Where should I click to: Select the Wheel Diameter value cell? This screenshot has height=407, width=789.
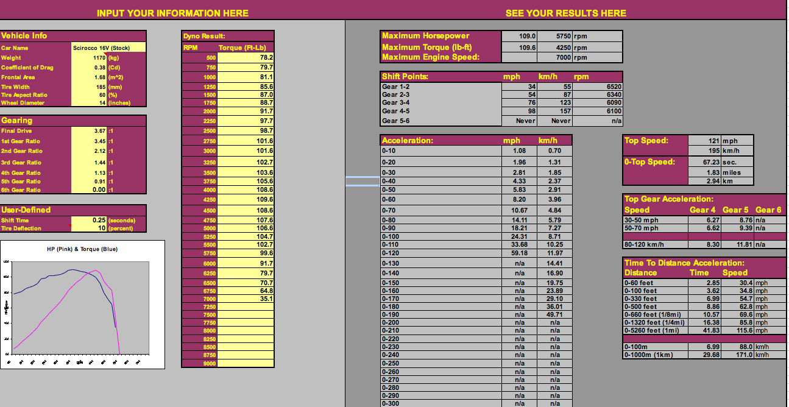[90, 103]
